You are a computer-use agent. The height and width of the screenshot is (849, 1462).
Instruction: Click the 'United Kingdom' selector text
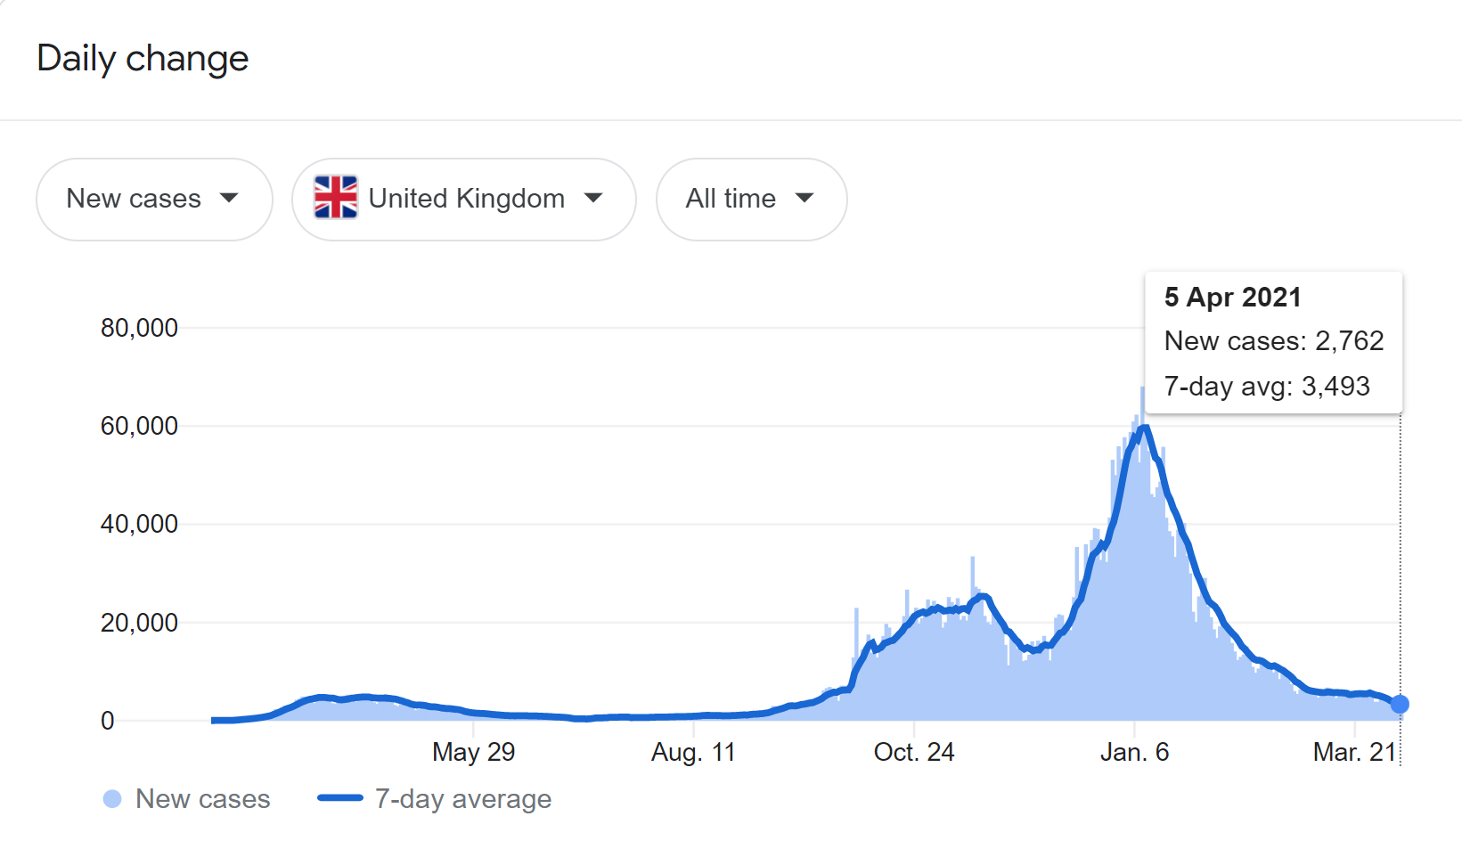pos(466,198)
